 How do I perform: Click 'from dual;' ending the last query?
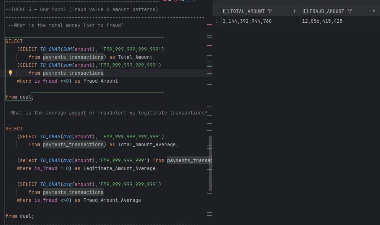(19, 216)
